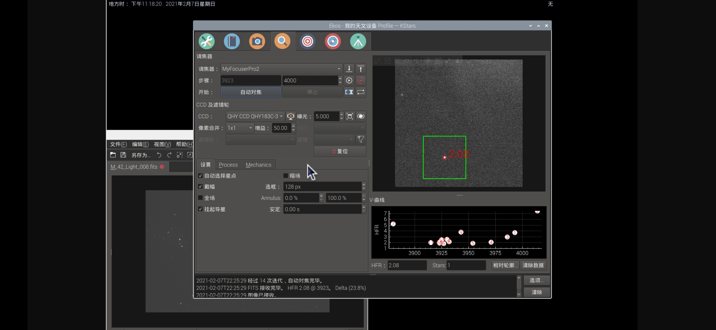Open the Focus module (magnifier icon)
Image resolution: width=716 pixels, height=330 pixels.
(282, 41)
